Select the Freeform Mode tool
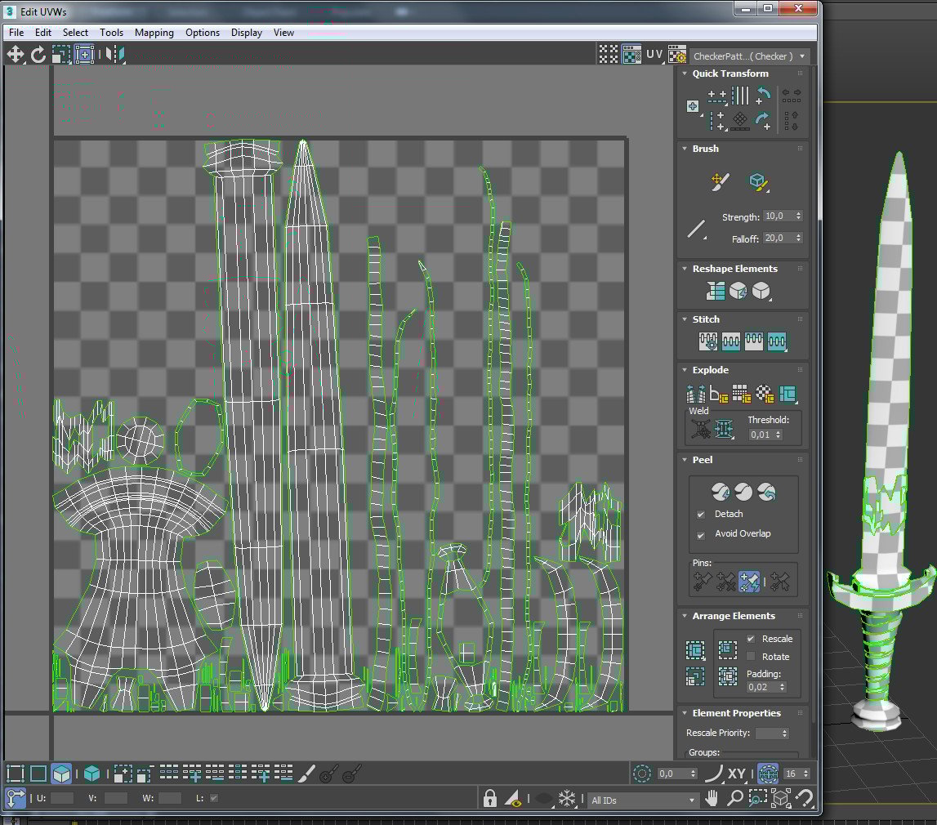 84,55
